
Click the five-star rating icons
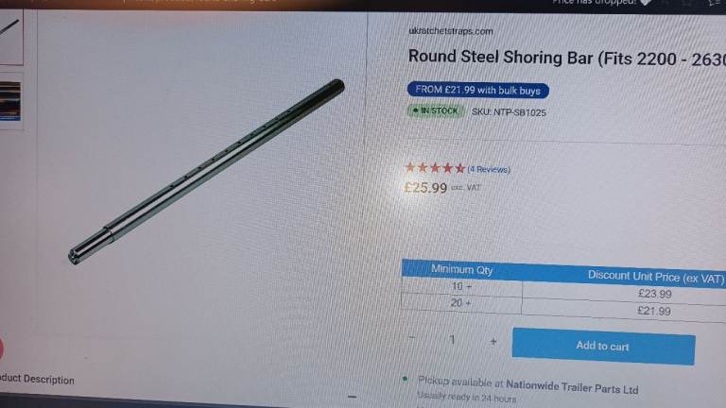click(435, 168)
